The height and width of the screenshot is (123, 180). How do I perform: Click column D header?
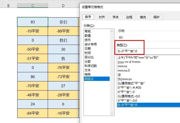[x=63, y=6]
